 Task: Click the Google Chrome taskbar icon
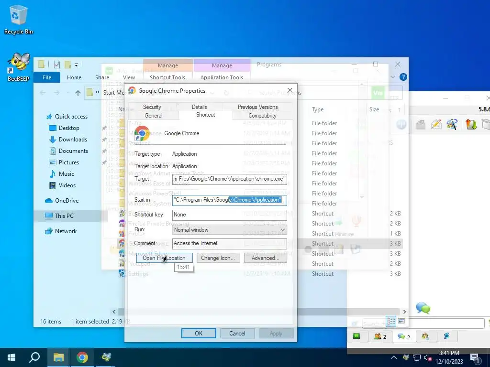pyautogui.click(x=82, y=357)
